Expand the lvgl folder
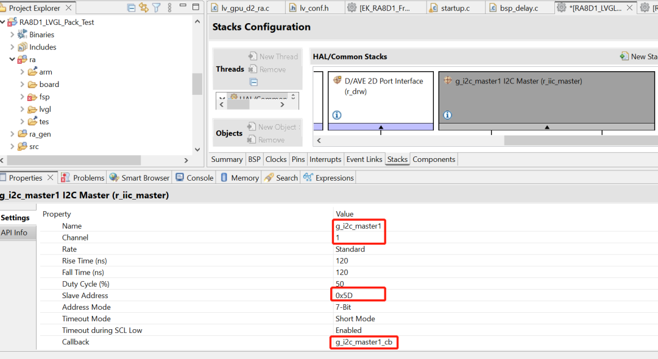Image resolution: width=658 pixels, height=359 pixels. pos(23,109)
